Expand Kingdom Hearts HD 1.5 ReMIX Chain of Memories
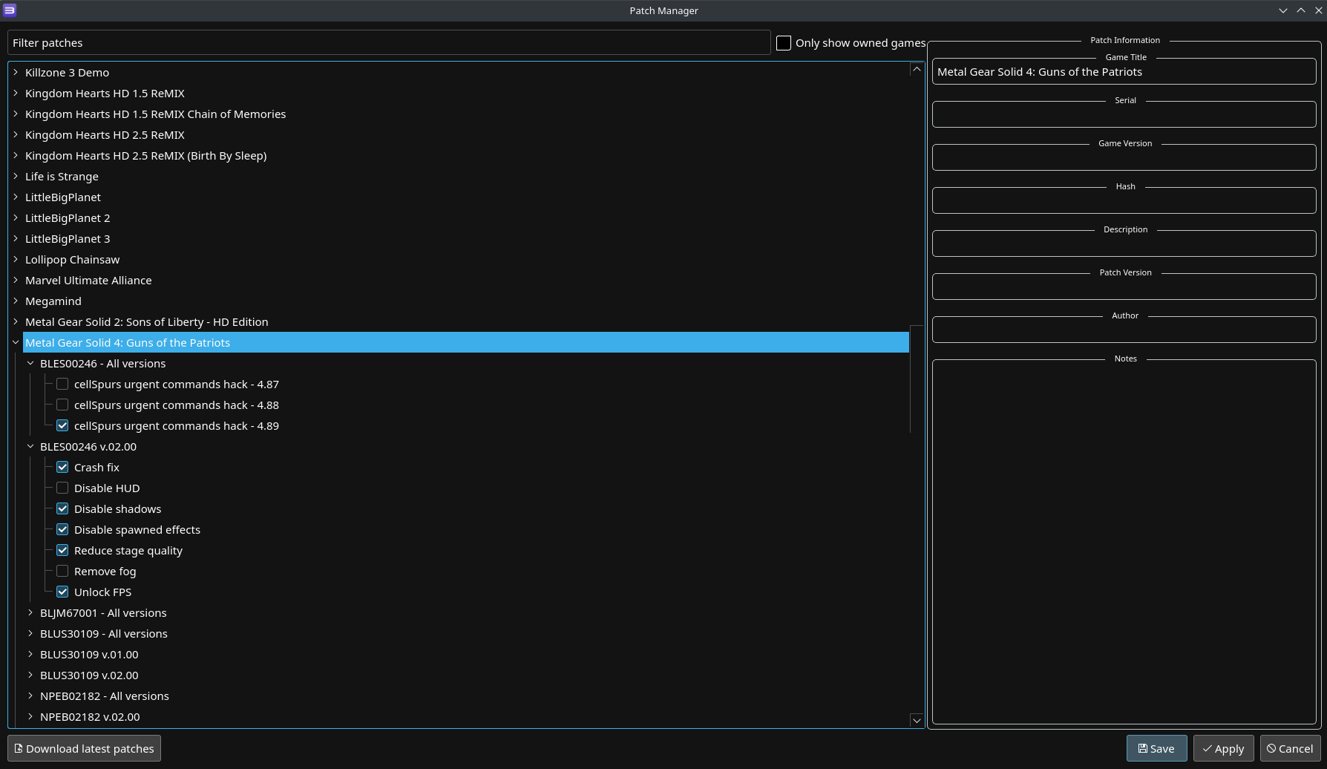 (x=16, y=114)
